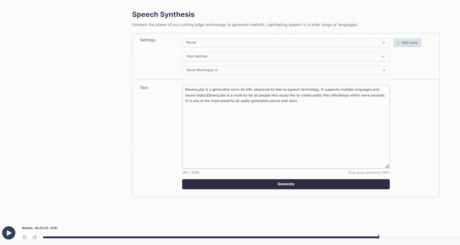Image resolution: width=460 pixels, height=245 pixels.
Task: Click the plus icon in Add voice
Action: point(399,43)
